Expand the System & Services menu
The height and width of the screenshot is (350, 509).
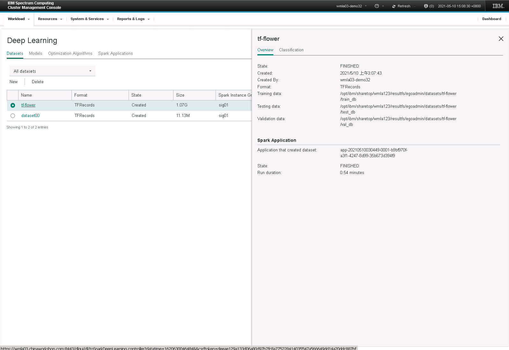click(90, 19)
